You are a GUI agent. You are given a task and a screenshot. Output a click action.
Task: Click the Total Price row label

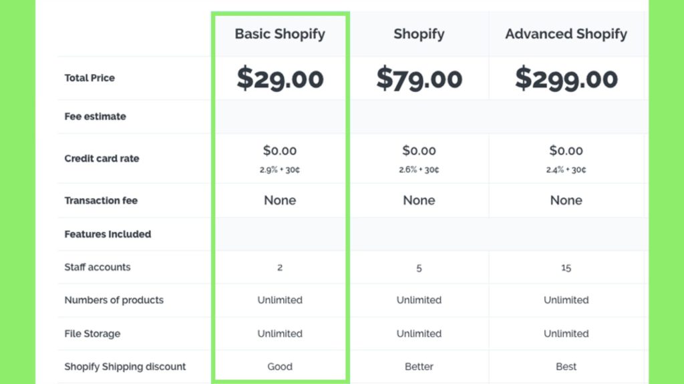click(90, 78)
